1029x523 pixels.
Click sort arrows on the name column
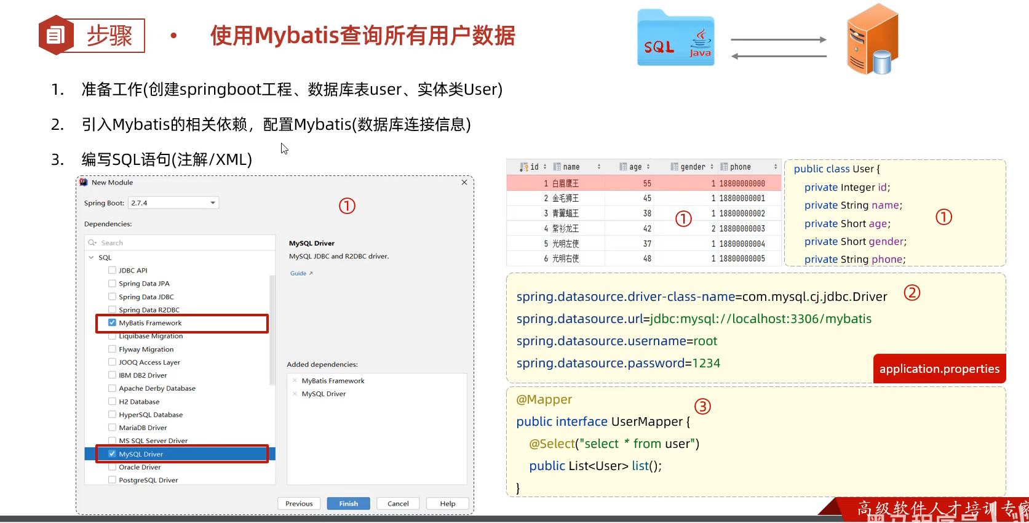[599, 167]
